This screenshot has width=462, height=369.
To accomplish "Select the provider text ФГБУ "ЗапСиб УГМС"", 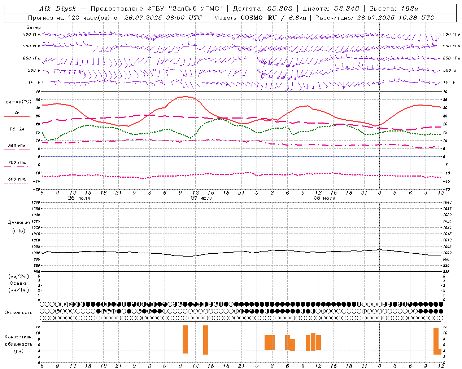I will (x=185, y=9).
